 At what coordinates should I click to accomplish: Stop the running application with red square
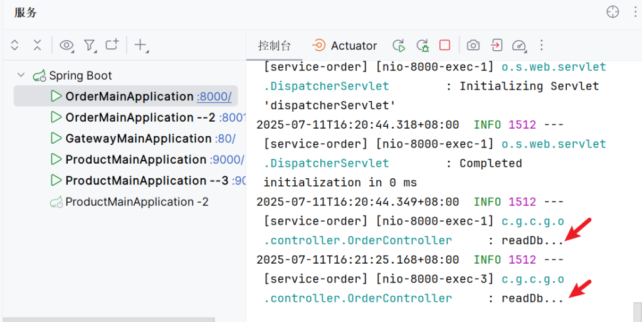point(445,45)
